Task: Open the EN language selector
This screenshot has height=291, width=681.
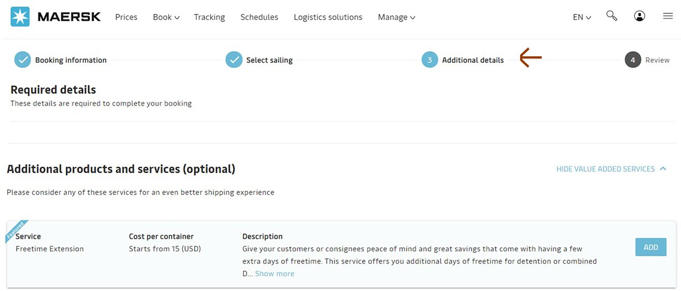Action: coord(582,17)
